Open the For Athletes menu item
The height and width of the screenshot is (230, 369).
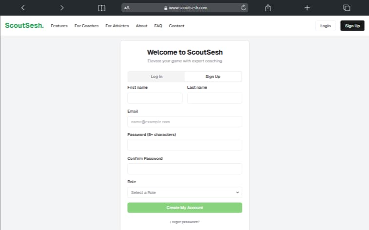click(x=117, y=26)
